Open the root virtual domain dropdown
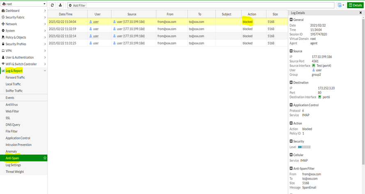This screenshot has height=194, width=365. (x=23, y=4)
